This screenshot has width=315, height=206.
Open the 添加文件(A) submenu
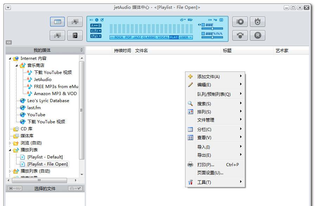(215, 76)
